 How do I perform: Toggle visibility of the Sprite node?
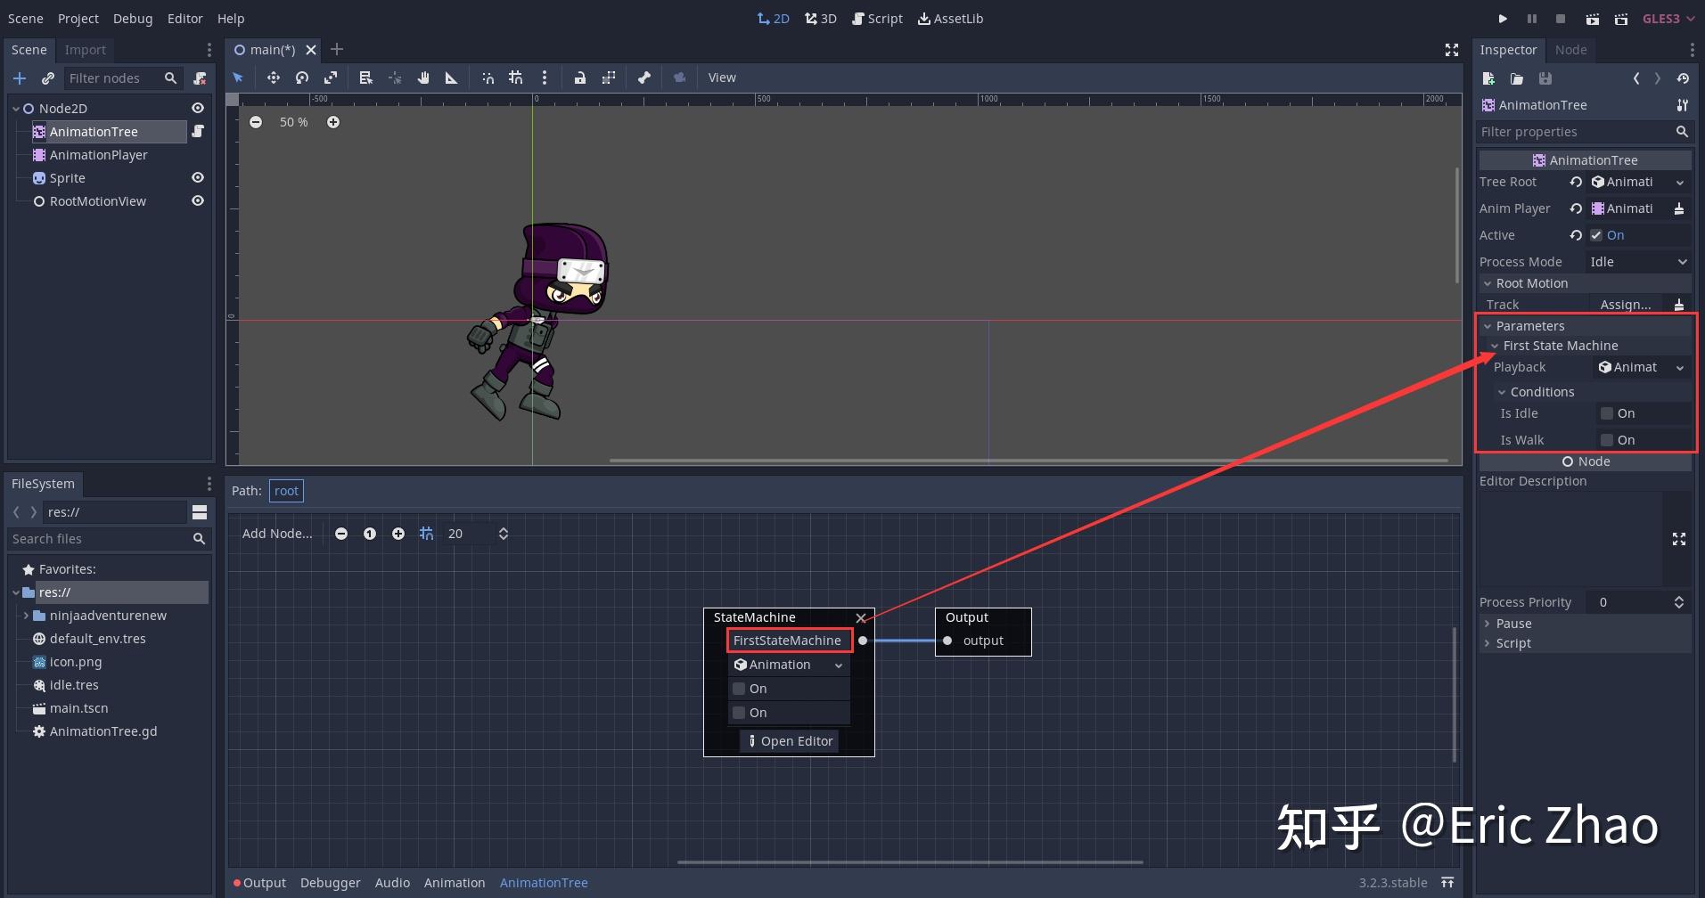click(198, 178)
